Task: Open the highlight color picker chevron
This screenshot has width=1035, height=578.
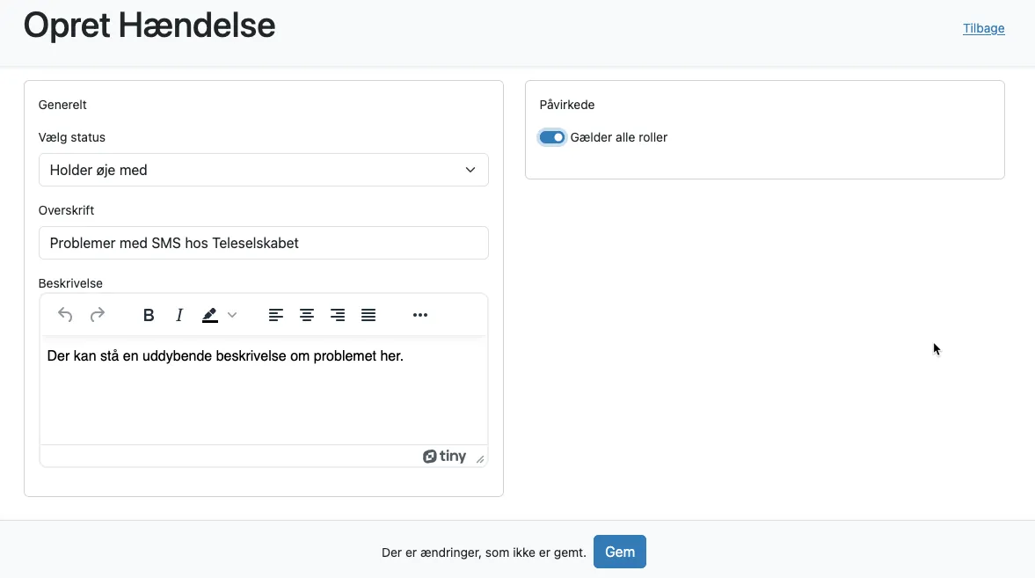Action: (232, 315)
